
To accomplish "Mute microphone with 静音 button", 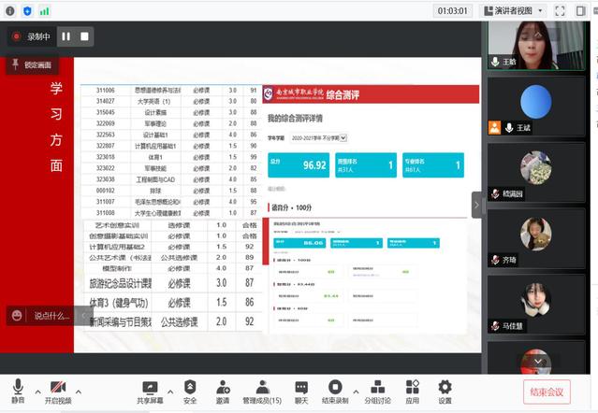I will point(17,391).
